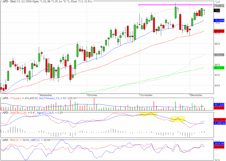
Task: Click the 'MA(Volume(),15) = 817,020.00' label
Action: [x=58, y=98]
